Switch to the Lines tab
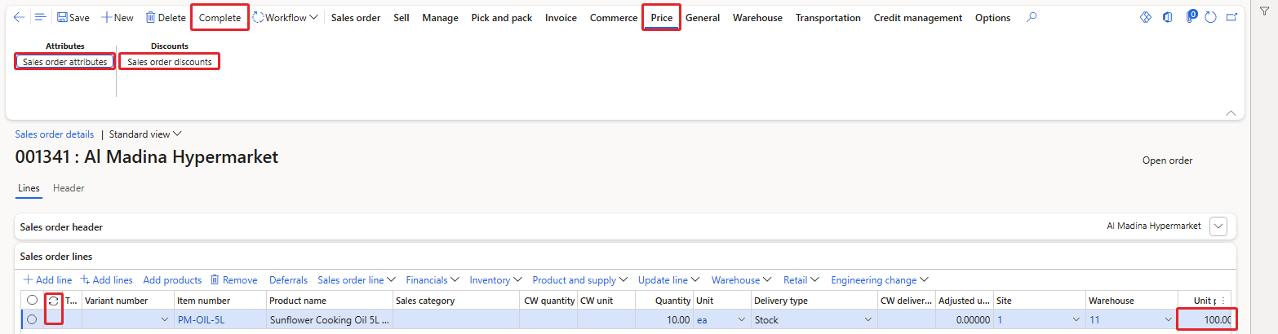The width and height of the screenshot is (1278, 334). (x=29, y=188)
